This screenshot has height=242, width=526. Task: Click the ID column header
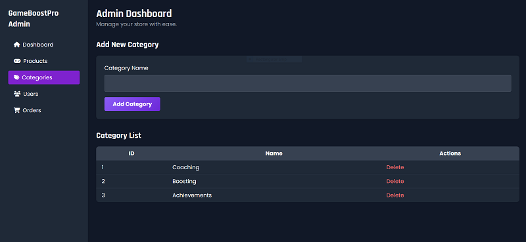(x=131, y=153)
